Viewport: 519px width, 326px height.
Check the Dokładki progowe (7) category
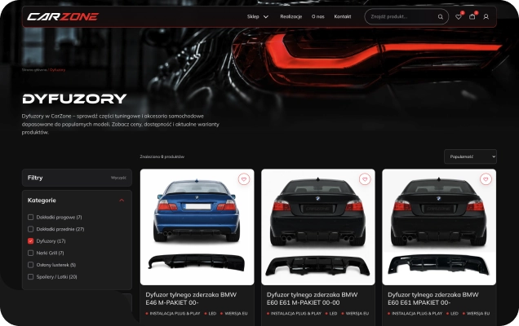tap(30, 218)
